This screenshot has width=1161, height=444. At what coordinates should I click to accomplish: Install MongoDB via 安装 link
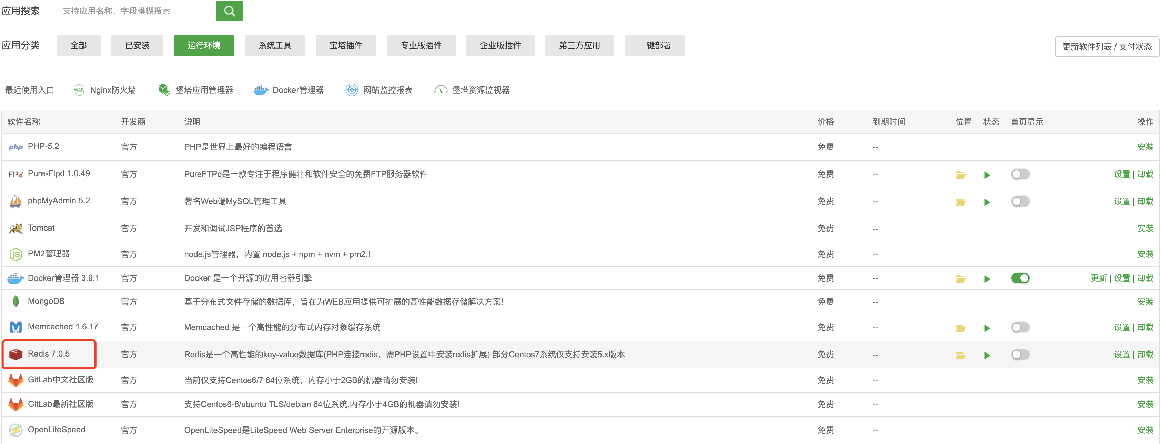(1146, 302)
